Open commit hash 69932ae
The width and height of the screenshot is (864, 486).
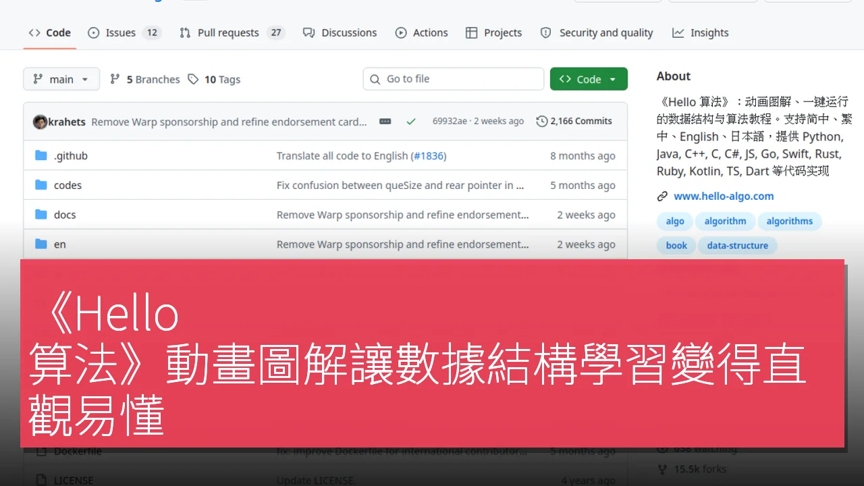tap(450, 122)
